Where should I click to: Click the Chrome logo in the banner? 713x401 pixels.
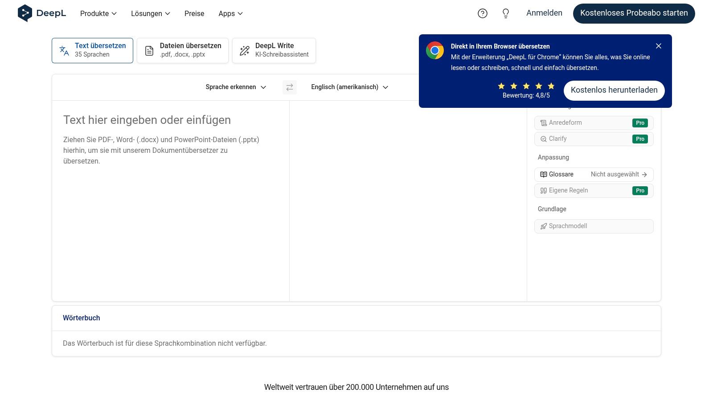coord(435,50)
